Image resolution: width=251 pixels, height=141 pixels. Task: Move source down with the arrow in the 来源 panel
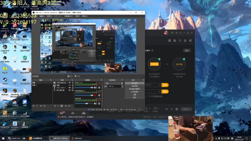pyautogui.click(x=69, y=106)
